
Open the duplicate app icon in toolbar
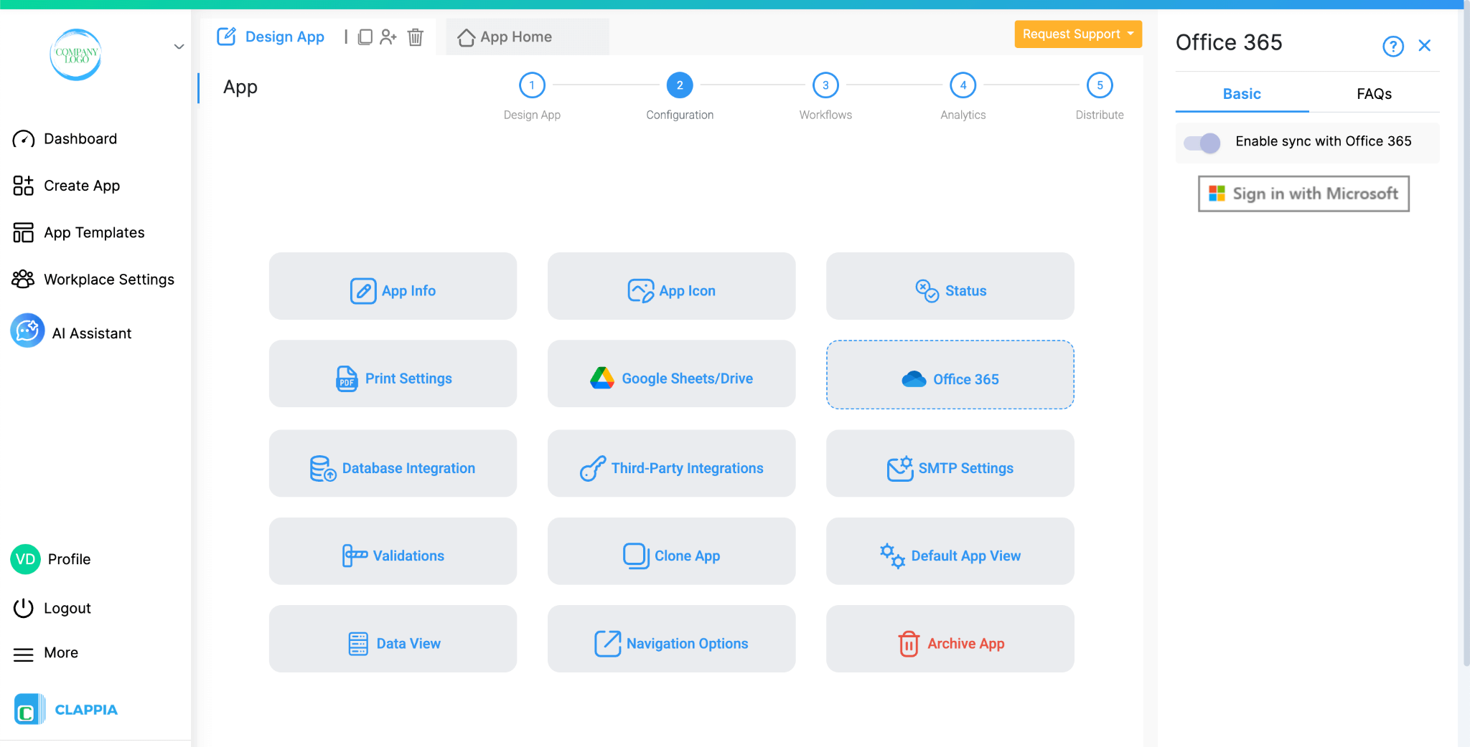366,37
